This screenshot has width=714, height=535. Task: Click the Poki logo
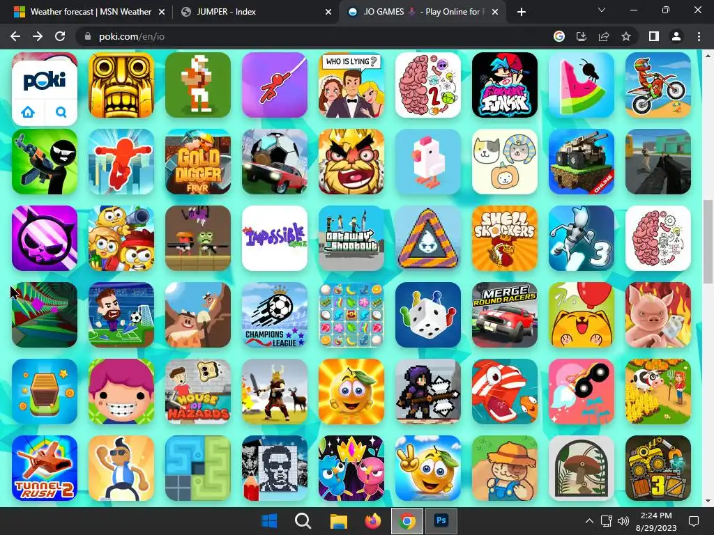pos(44,81)
